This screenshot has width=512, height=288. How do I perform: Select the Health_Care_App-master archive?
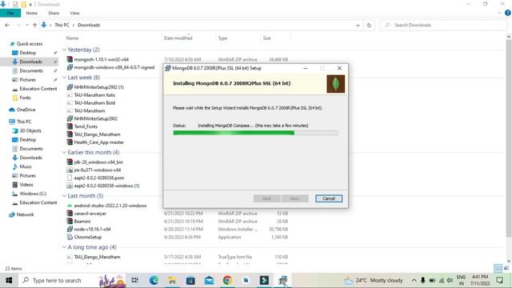(x=98, y=142)
